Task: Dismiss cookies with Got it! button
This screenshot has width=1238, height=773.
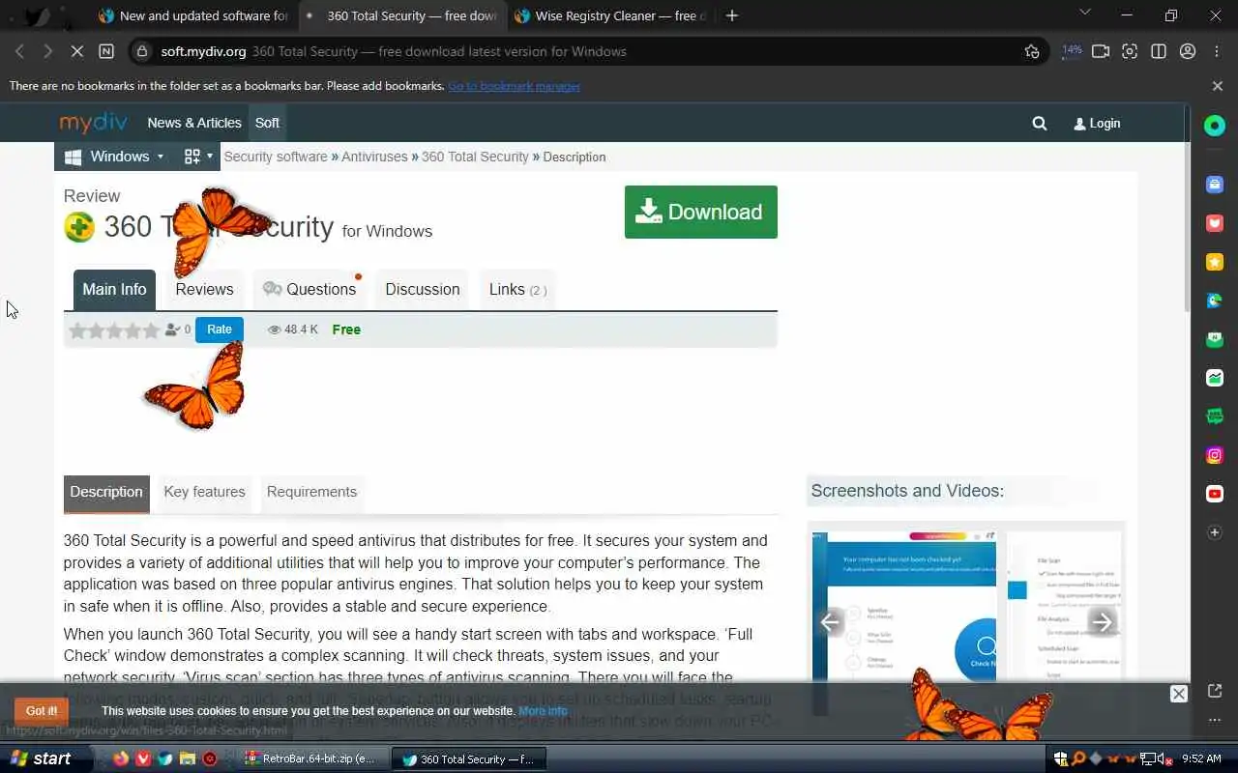Action: click(42, 710)
